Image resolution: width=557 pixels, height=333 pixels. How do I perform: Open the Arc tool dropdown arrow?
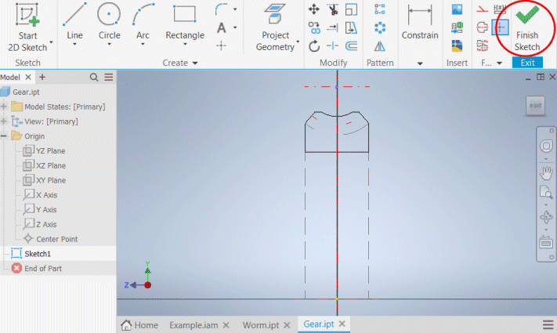click(x=143, y=45)
